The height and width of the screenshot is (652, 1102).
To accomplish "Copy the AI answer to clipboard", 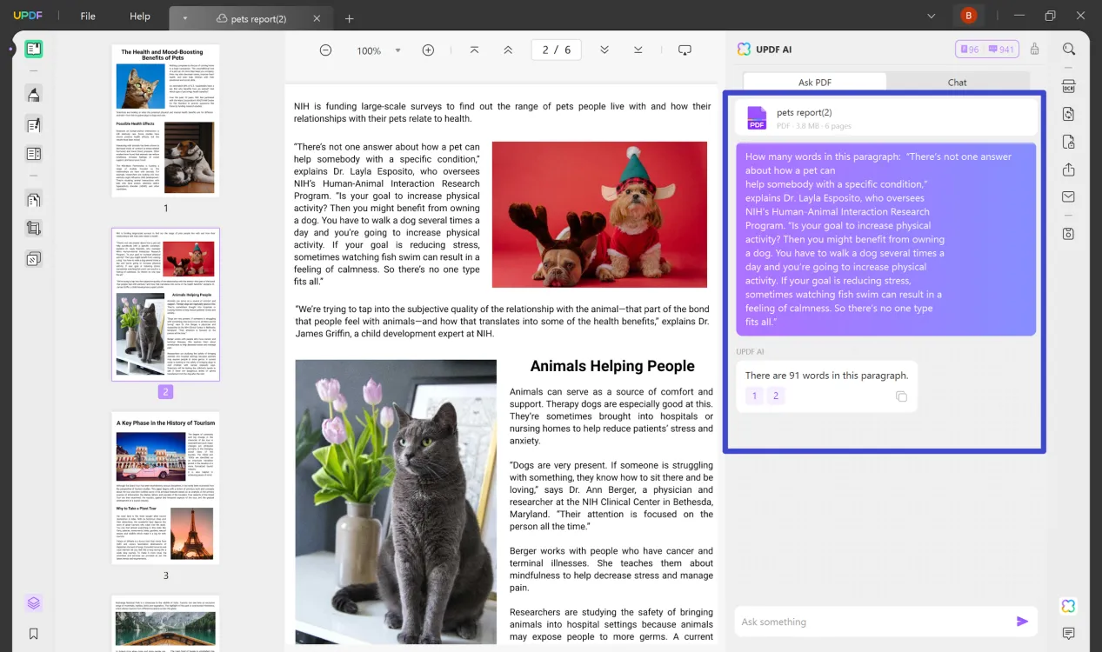I will (901, 396).
